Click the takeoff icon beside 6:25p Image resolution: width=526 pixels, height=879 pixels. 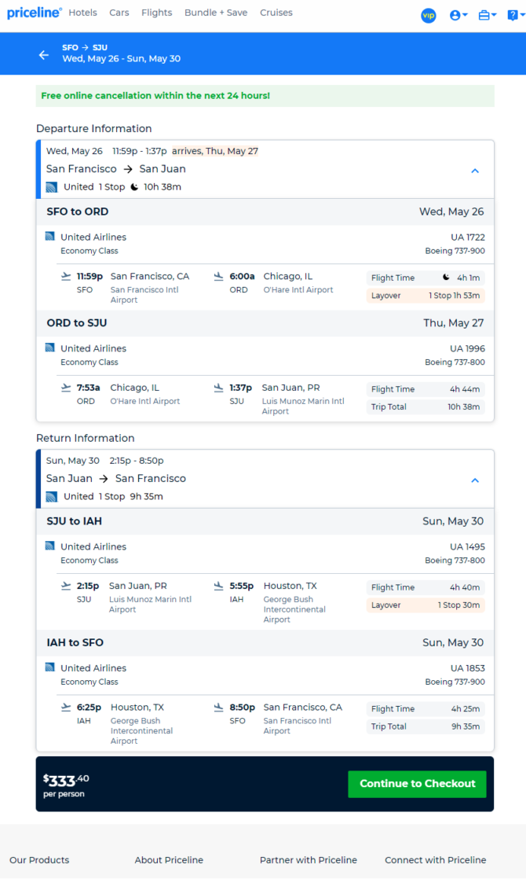pyautogui.click(x=66, y=708)
